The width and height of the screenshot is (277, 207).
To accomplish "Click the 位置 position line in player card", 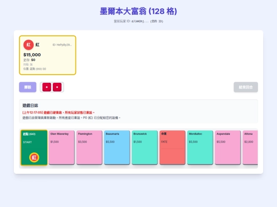I will [x=35, y=69].
